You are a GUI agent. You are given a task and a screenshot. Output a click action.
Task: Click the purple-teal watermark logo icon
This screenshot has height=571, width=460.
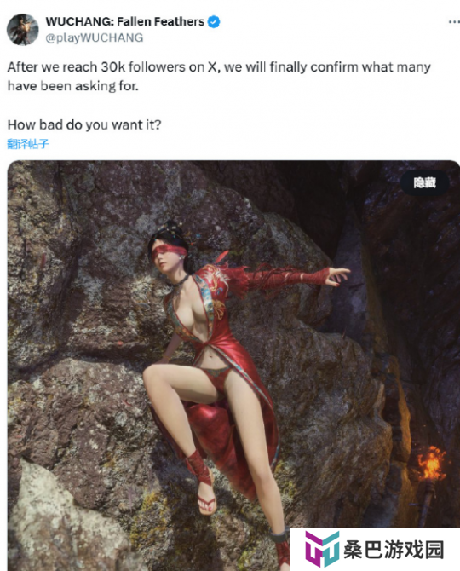(322, 549)
